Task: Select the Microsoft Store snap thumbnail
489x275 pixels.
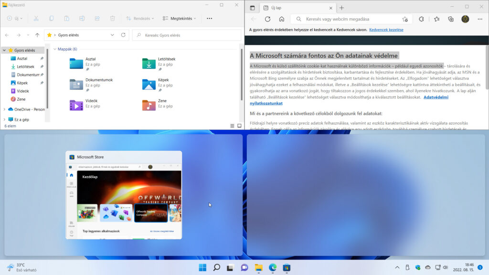Action: [124, 195]
